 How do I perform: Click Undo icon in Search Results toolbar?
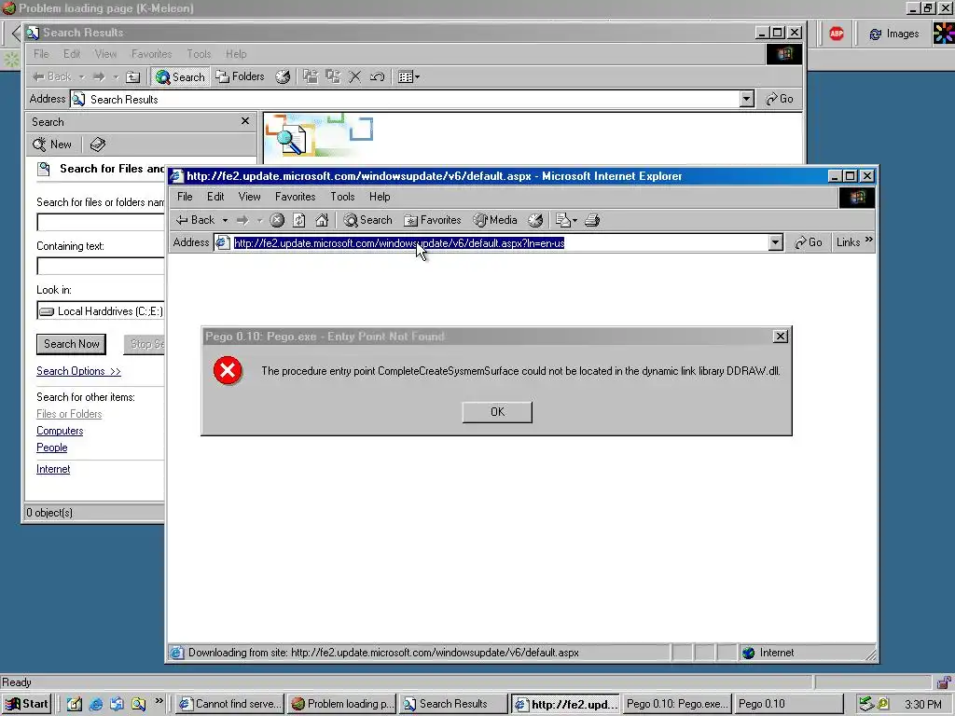378,76
